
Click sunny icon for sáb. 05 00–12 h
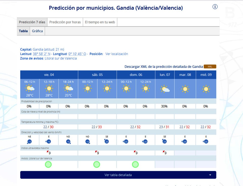[87, 88]
